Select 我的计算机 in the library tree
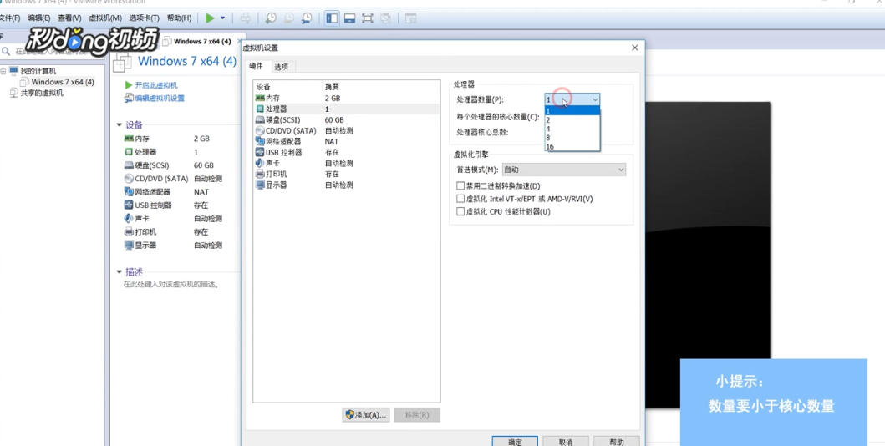This screenshot has height=446, width=885. [38, 71]
